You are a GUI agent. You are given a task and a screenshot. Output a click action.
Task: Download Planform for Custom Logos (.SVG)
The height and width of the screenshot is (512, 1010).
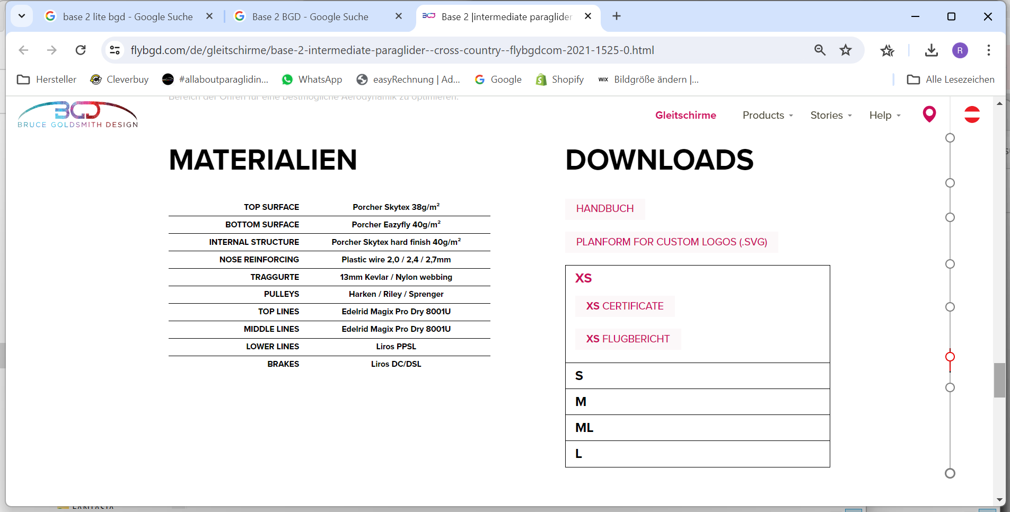tap(672, 242)
